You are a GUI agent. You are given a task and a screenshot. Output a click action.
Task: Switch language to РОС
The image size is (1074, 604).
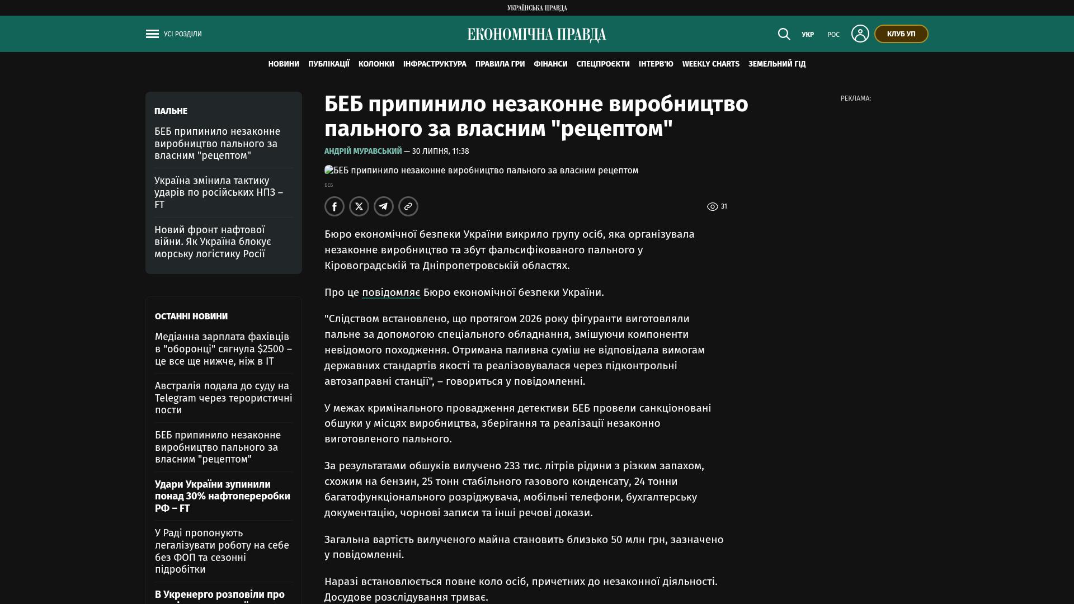[833, 35]
